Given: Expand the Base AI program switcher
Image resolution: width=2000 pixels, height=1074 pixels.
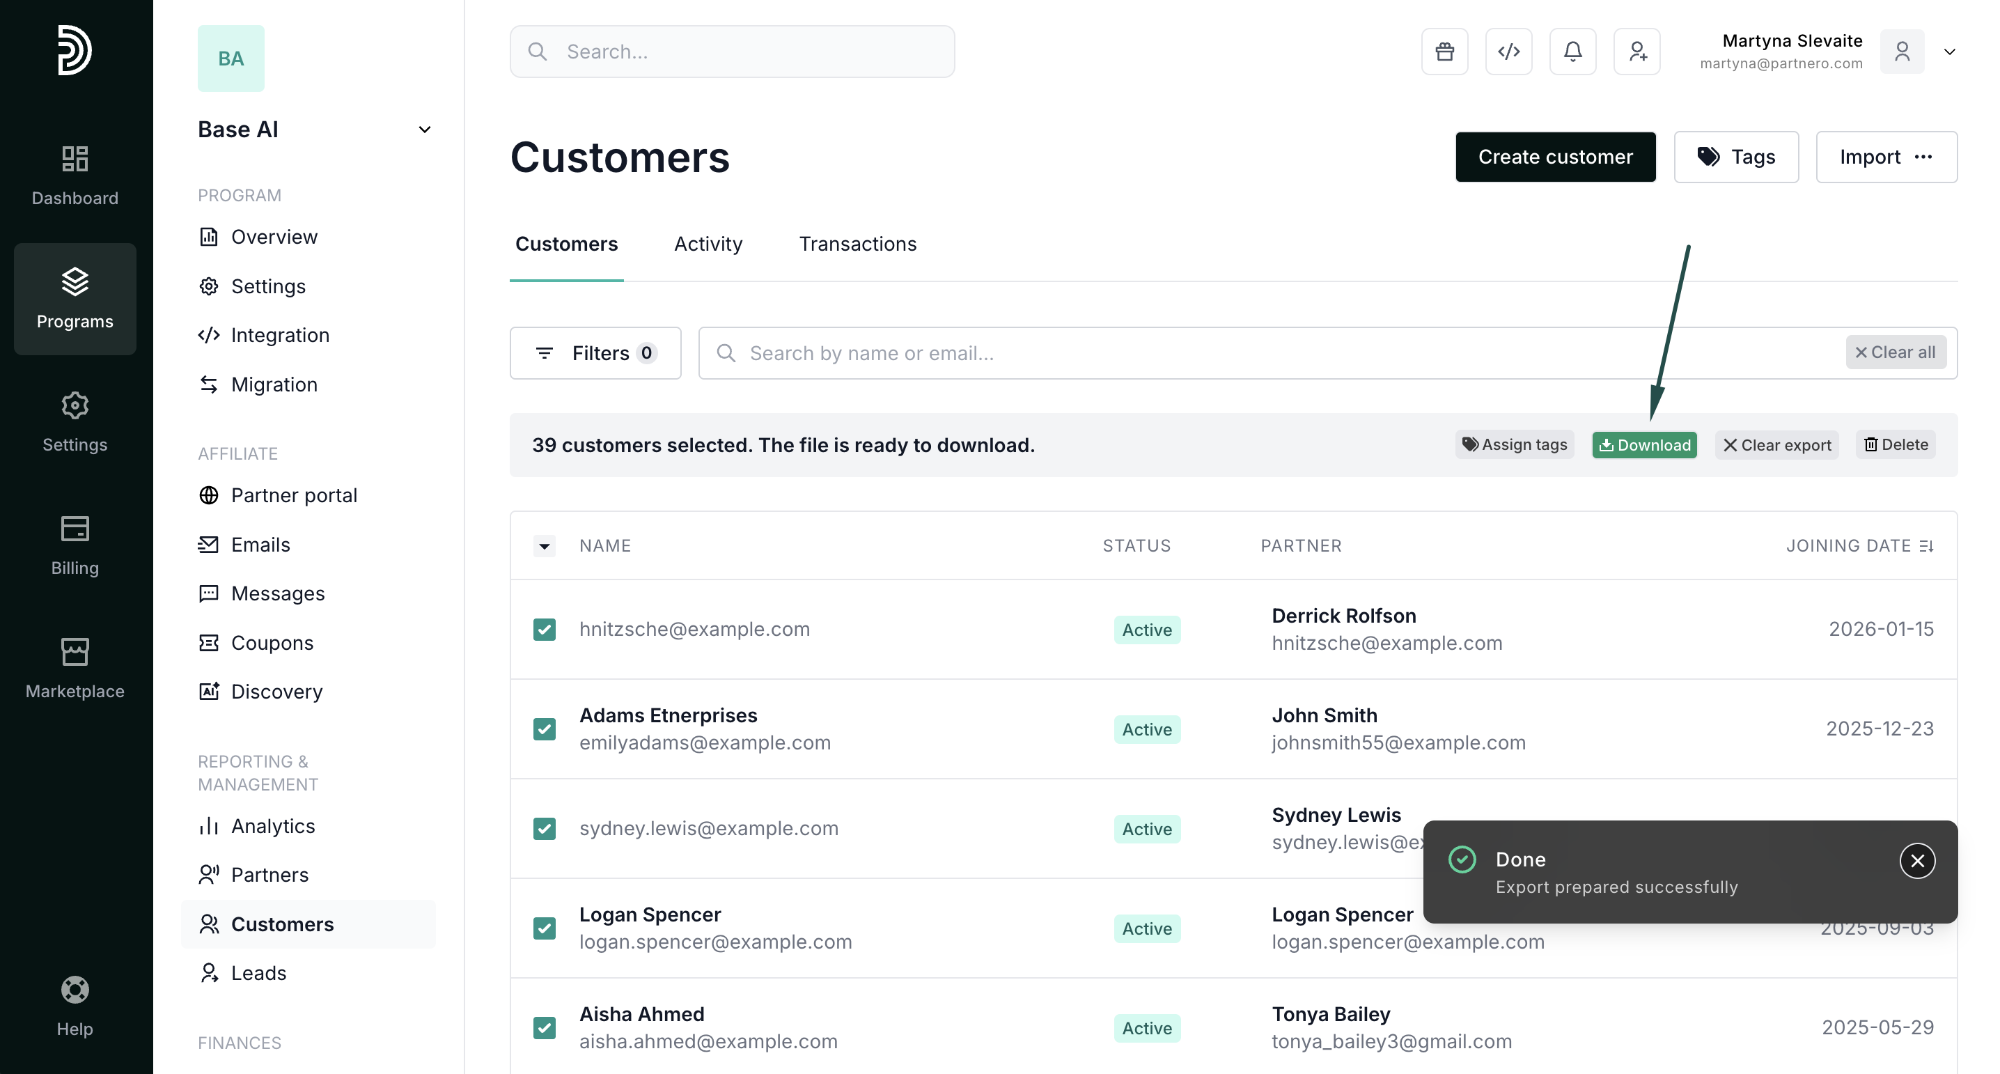Looking at the screenshot, I should tap(424, 130).
